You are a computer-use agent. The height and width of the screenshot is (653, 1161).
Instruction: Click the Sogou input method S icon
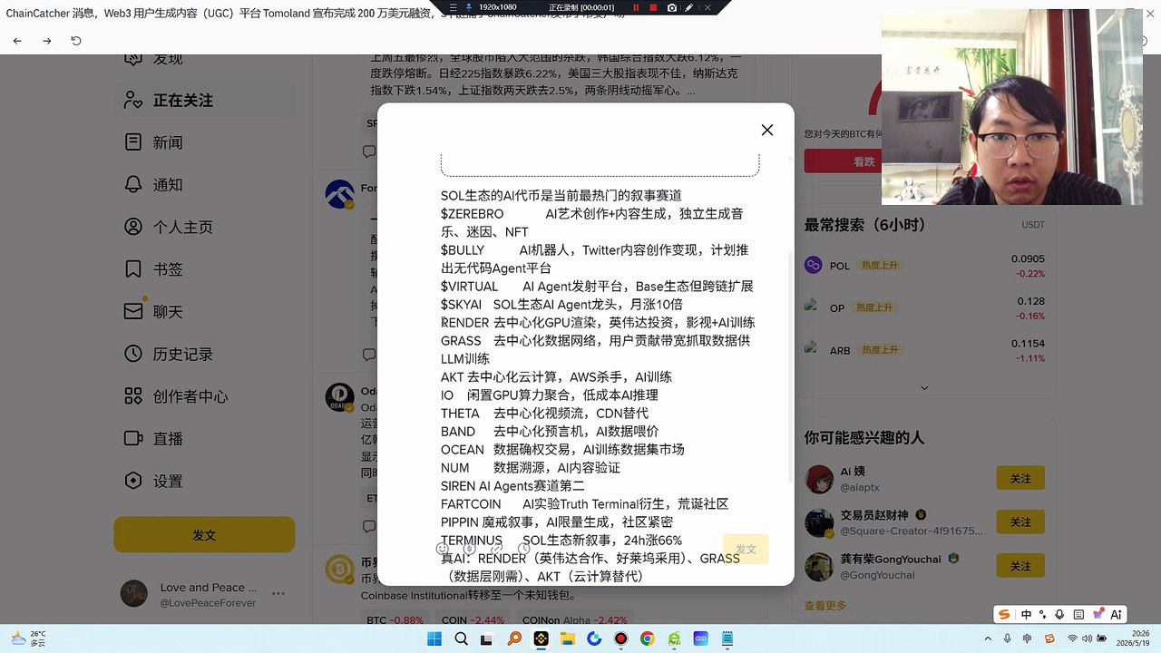point(1004,614)
